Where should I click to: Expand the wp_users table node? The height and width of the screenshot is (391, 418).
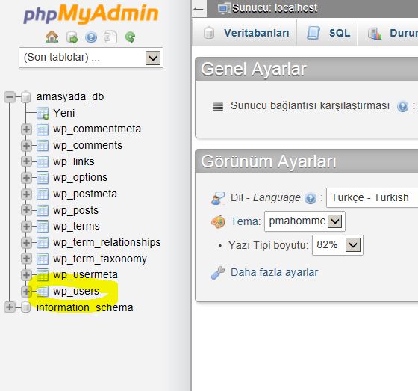[x=26, y=292]
